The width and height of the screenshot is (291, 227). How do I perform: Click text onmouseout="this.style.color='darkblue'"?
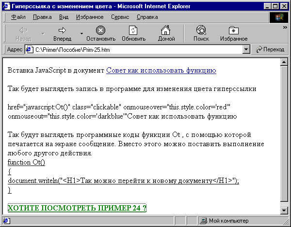[67, 117]
